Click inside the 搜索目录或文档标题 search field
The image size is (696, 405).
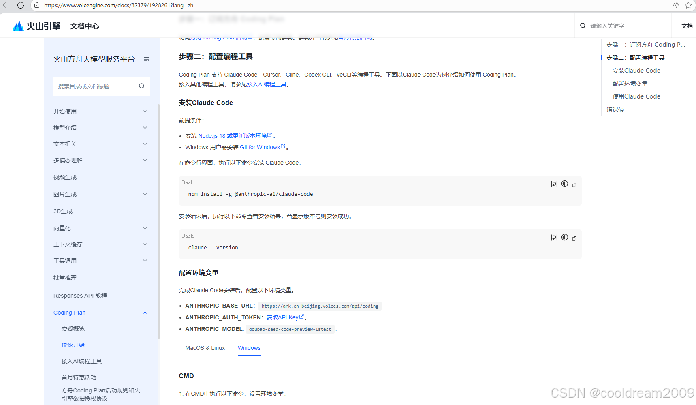(x=93, y=86)
